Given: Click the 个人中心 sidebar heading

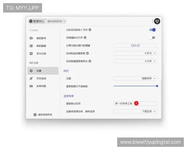Looking at the screenshot, I should 34,30.
